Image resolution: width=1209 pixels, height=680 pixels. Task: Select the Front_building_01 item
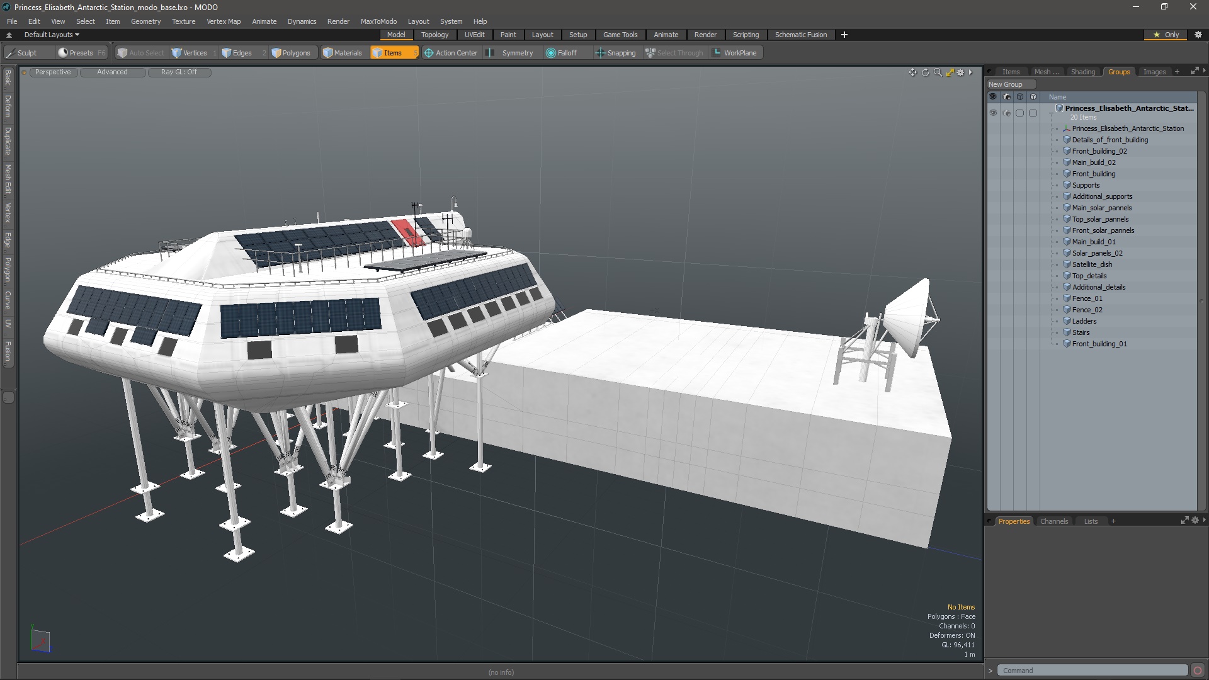[x=1099, y=344]
